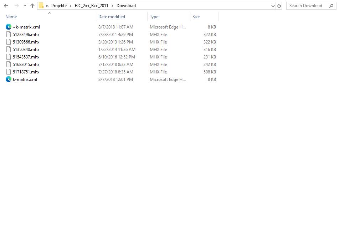Click file icon of 51683015.mhx
The width and height of the screenshot is (339, 226).
pos(9,64)
